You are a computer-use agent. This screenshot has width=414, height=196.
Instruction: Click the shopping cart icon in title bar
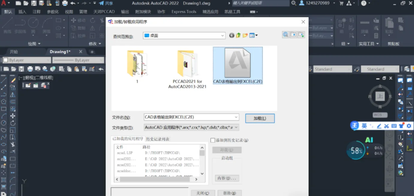coord(341,3)
